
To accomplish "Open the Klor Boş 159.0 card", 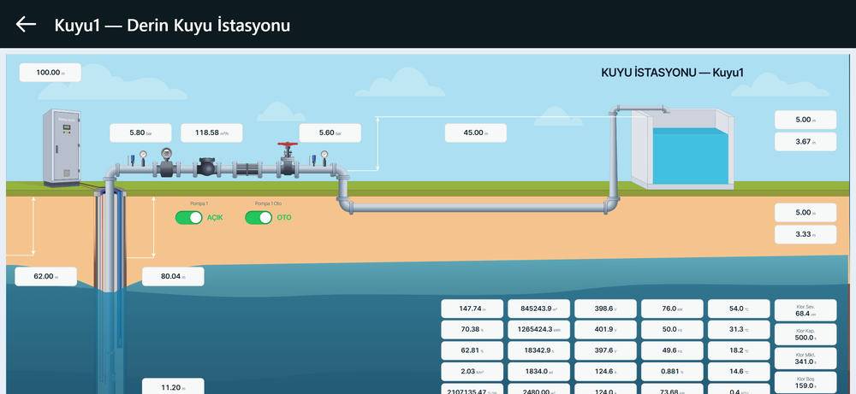I will tap(805, 383).
